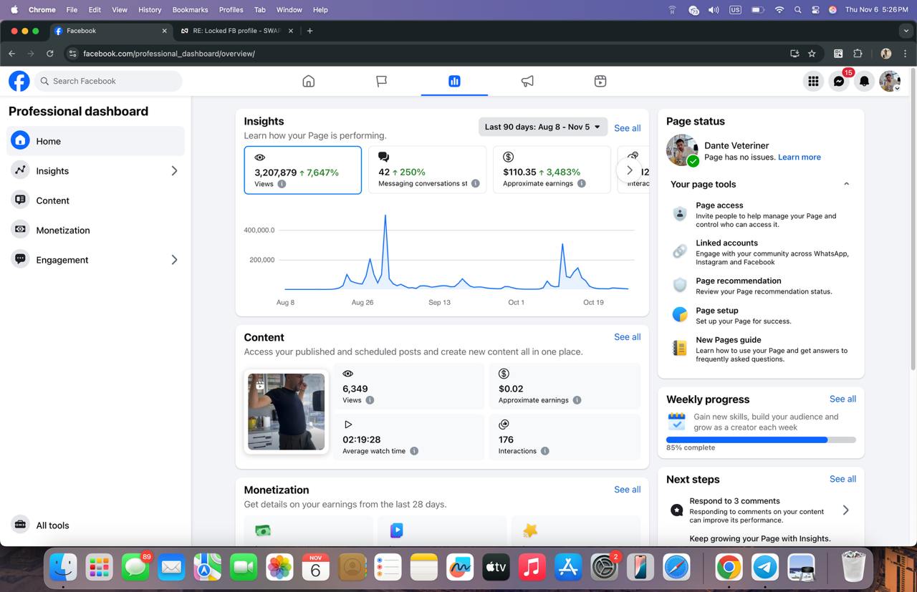Collapse Your page tools section
Screen dimensions: 917x592
point(846,184)
